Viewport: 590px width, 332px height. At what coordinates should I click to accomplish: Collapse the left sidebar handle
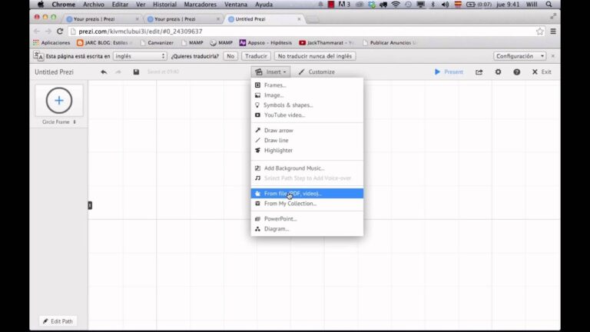pyautogui.click(x=90, y=205)
